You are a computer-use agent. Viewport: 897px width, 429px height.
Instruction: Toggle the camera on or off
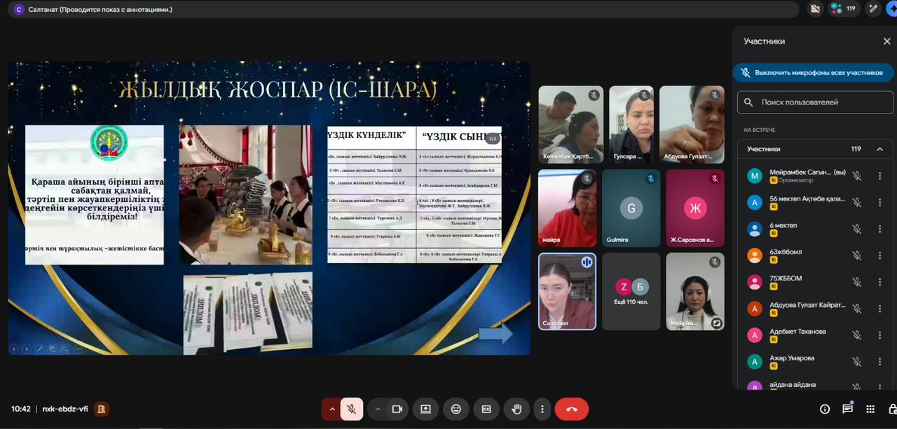(397, 409)
